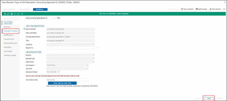Switch to the Physical Demands section
The image size is (227, 101).
pos(10,43)
